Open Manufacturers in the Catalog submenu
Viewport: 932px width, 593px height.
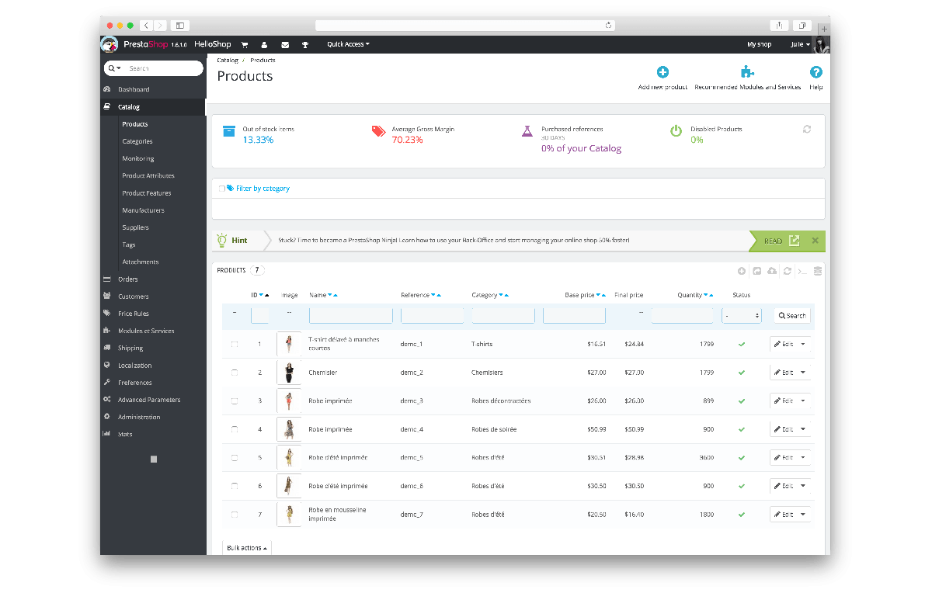pyautogui.click(x=144, y=210)
